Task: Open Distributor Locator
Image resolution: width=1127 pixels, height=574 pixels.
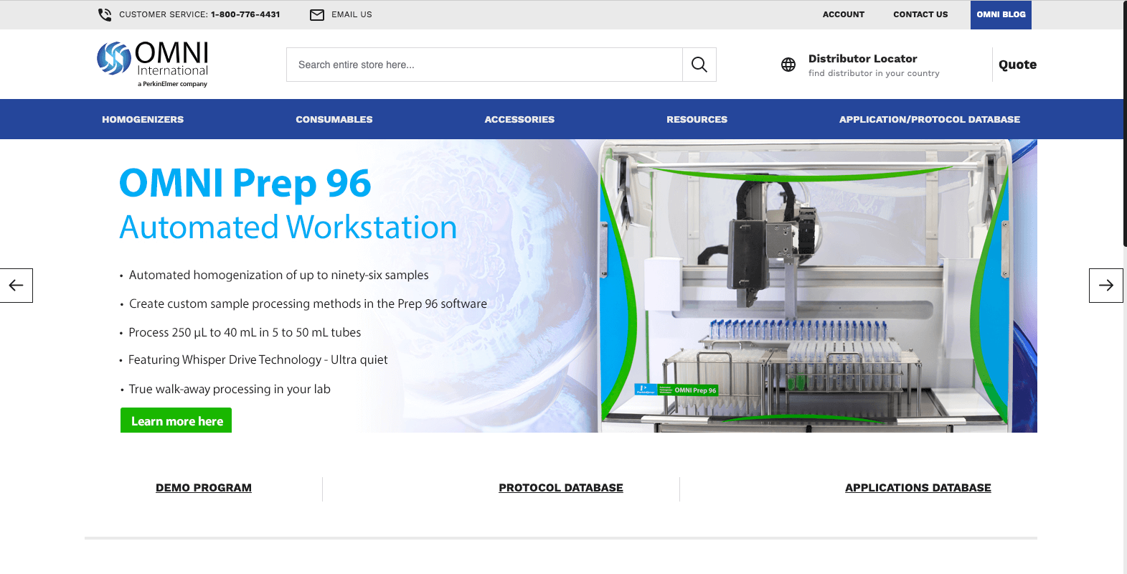Action: (x=862, y=59)
